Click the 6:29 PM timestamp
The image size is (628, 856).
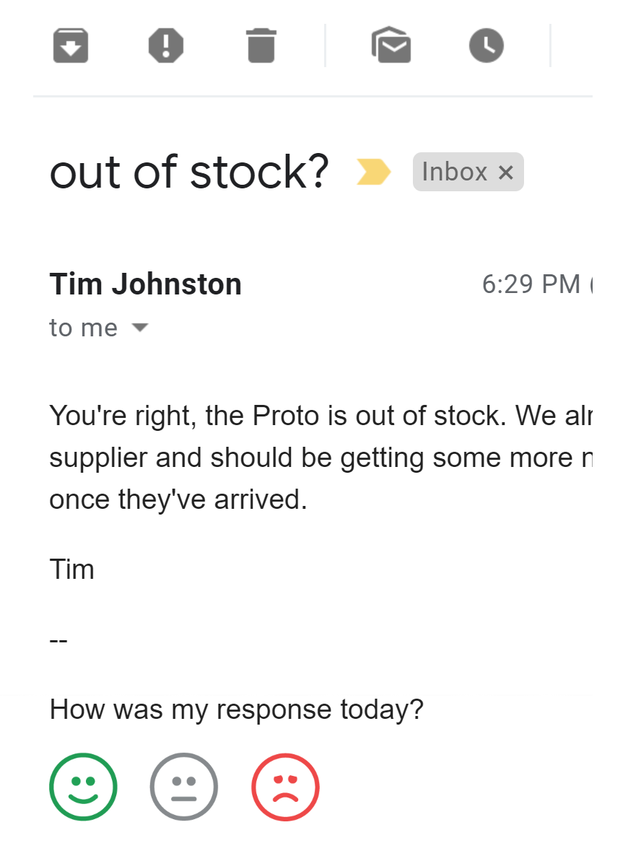click(531, 284)
